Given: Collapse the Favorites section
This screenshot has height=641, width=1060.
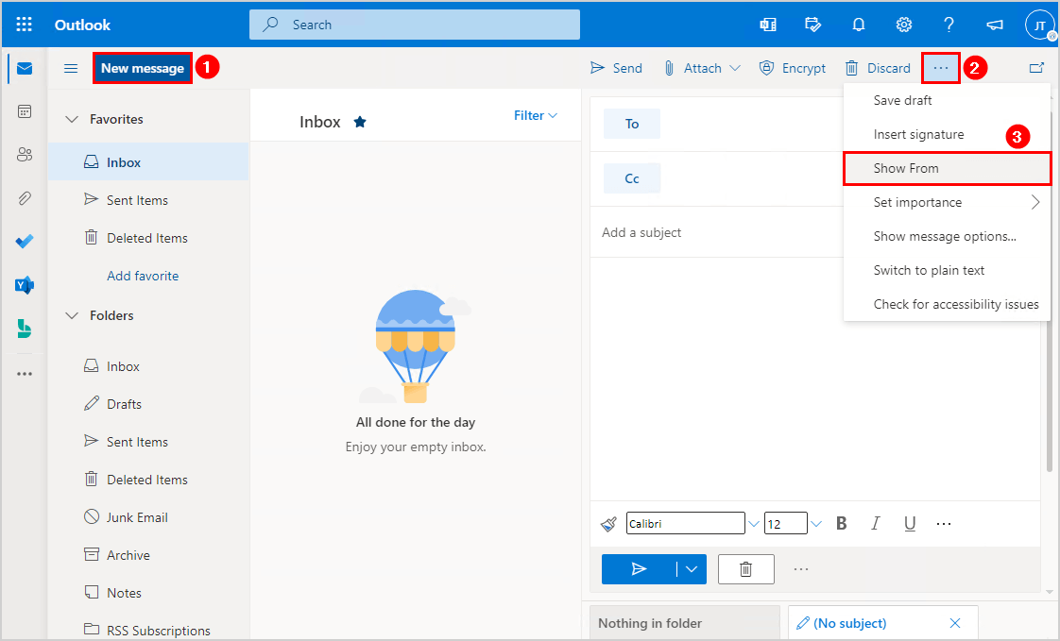Looking at the screenshot, I should (x=72, y=119).
